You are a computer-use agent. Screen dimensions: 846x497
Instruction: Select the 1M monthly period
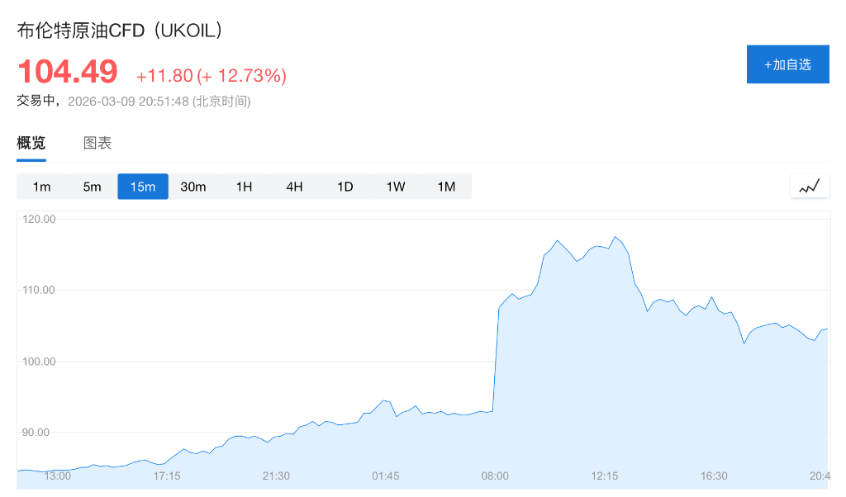[x=446, y=187]
